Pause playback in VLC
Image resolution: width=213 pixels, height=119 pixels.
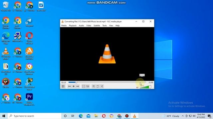point(63,86)
